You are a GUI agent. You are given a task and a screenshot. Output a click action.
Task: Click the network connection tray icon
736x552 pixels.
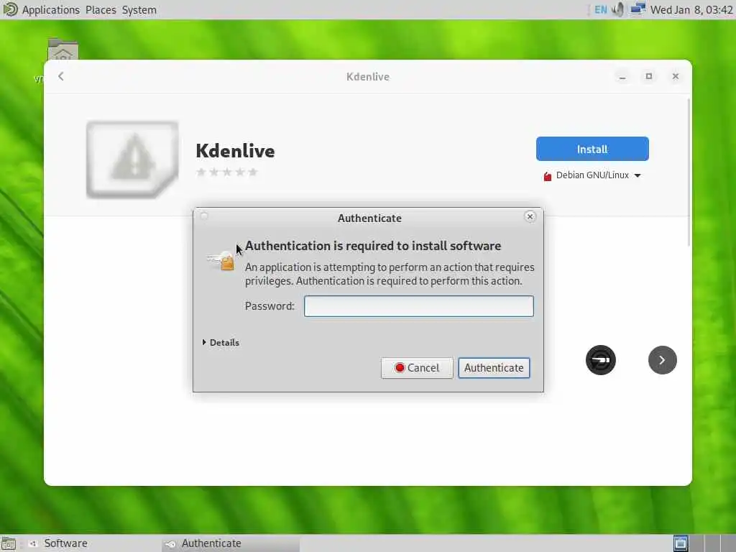(638, 9)
